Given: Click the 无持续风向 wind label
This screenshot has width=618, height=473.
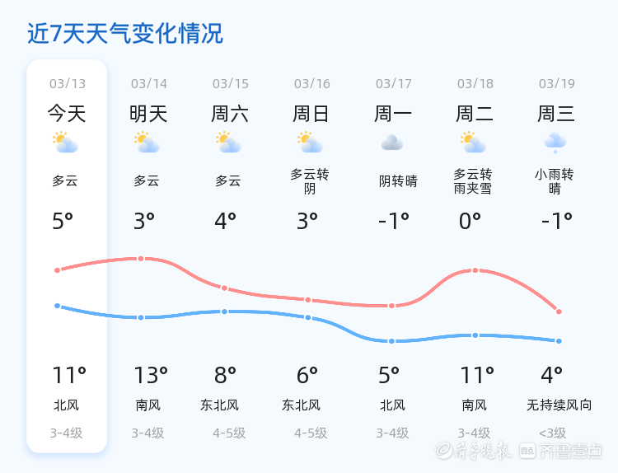Looking at the screenshot, I should (559, 405).
